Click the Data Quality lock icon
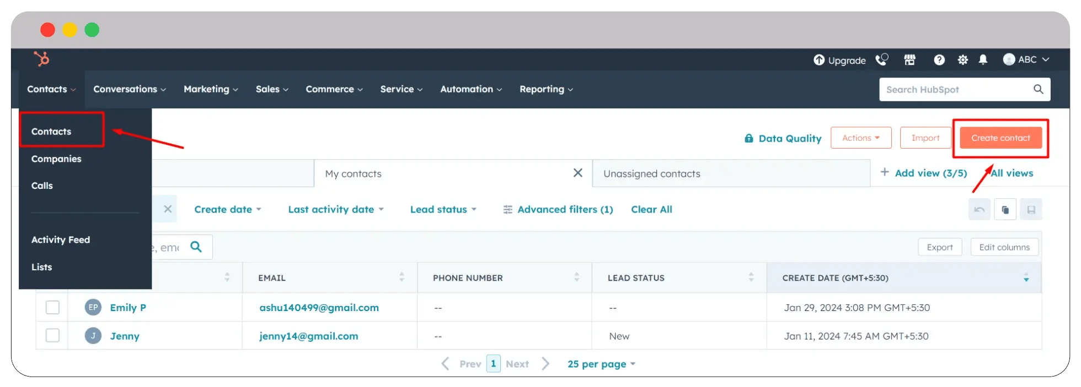1081x387 pixels. tap(748, 138)
